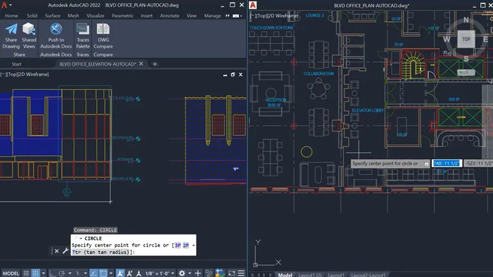Select the 3P option in command line
Viewport: 493px width, 277px height.
coord(177,245)
